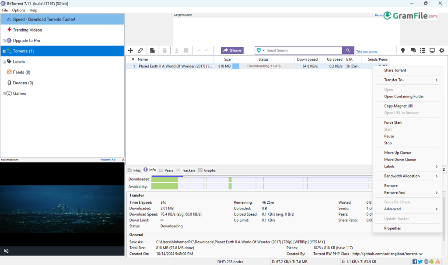Click the purple Share button
Viewport: 448px width, 265px height.
point(232,50)
